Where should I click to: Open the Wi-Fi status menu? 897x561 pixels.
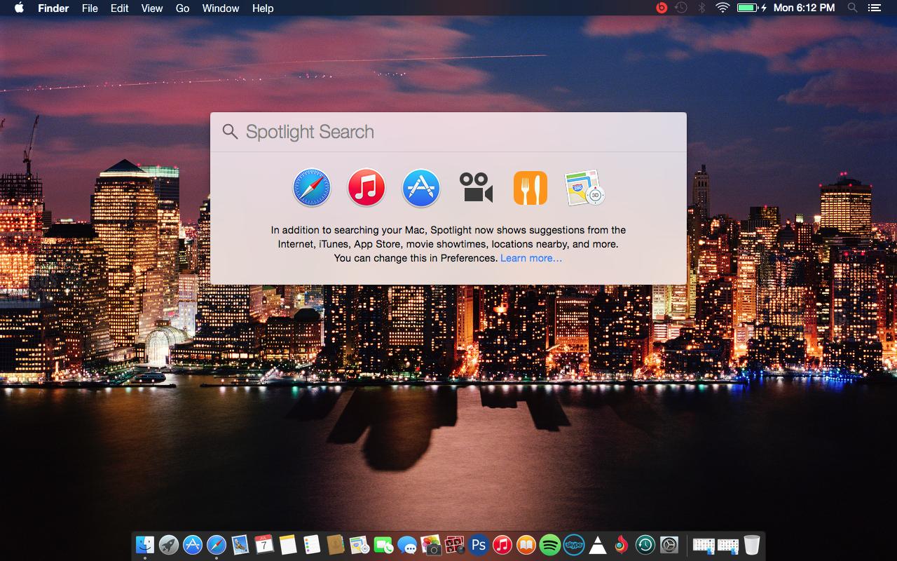tap(723, 8)
